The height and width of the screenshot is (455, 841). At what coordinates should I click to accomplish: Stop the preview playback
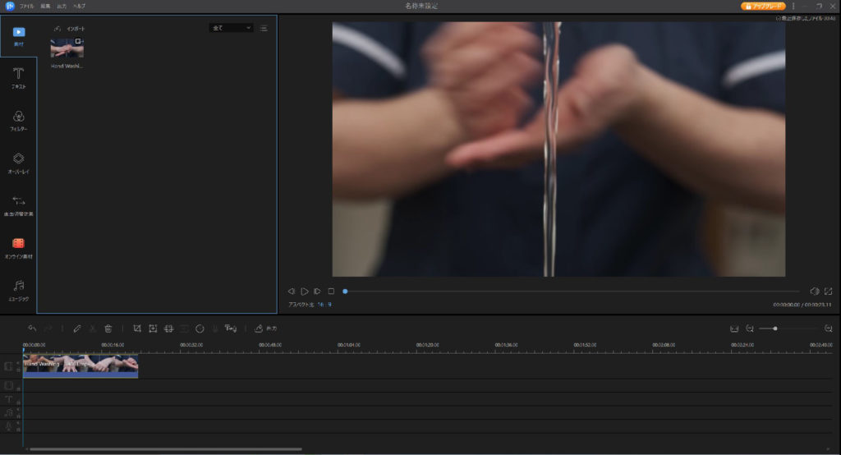[331, 291]
